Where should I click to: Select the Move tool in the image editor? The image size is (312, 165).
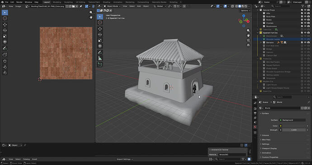click(x=5, y=24)
